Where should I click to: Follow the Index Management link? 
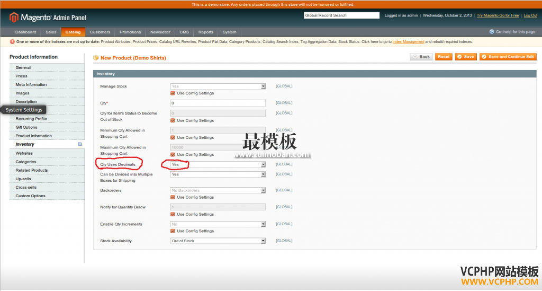tap(408, 41)
